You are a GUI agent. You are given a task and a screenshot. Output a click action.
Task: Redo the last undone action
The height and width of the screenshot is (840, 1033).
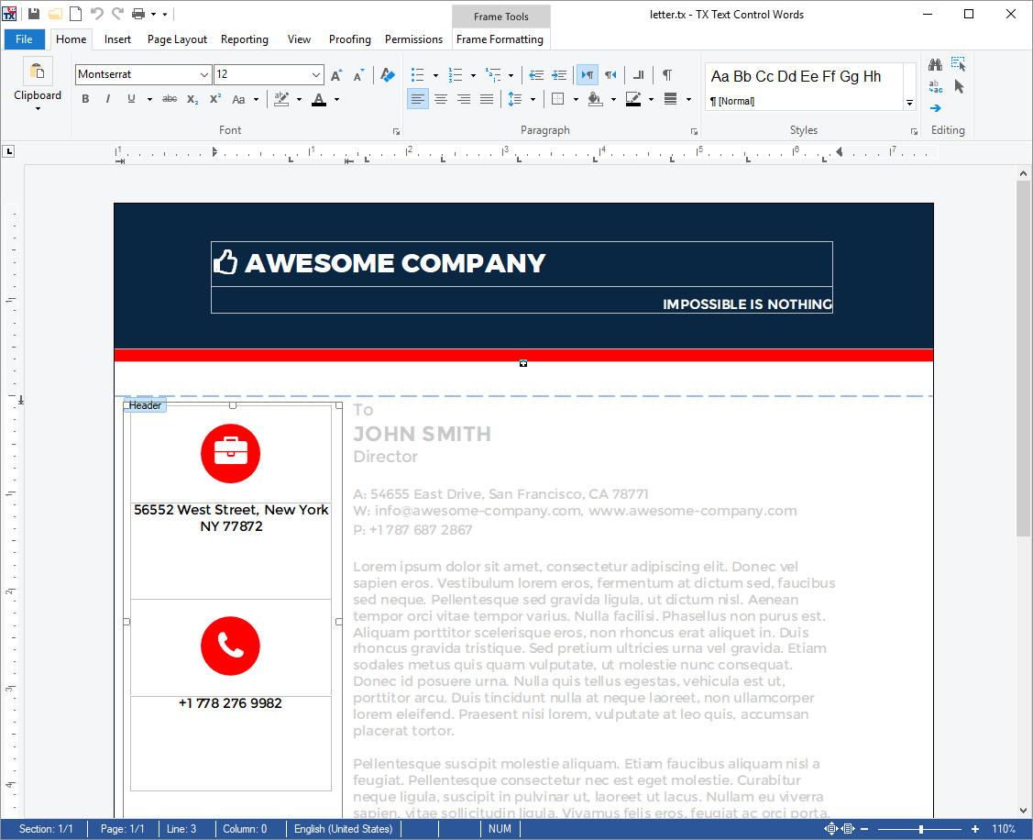(118, 14)
